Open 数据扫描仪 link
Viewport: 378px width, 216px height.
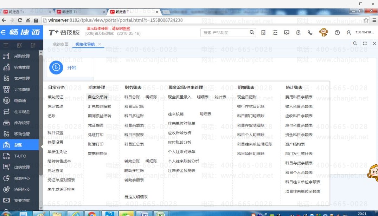[x=98, y=153]
